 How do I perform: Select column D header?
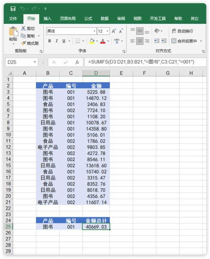coord(96,73)
